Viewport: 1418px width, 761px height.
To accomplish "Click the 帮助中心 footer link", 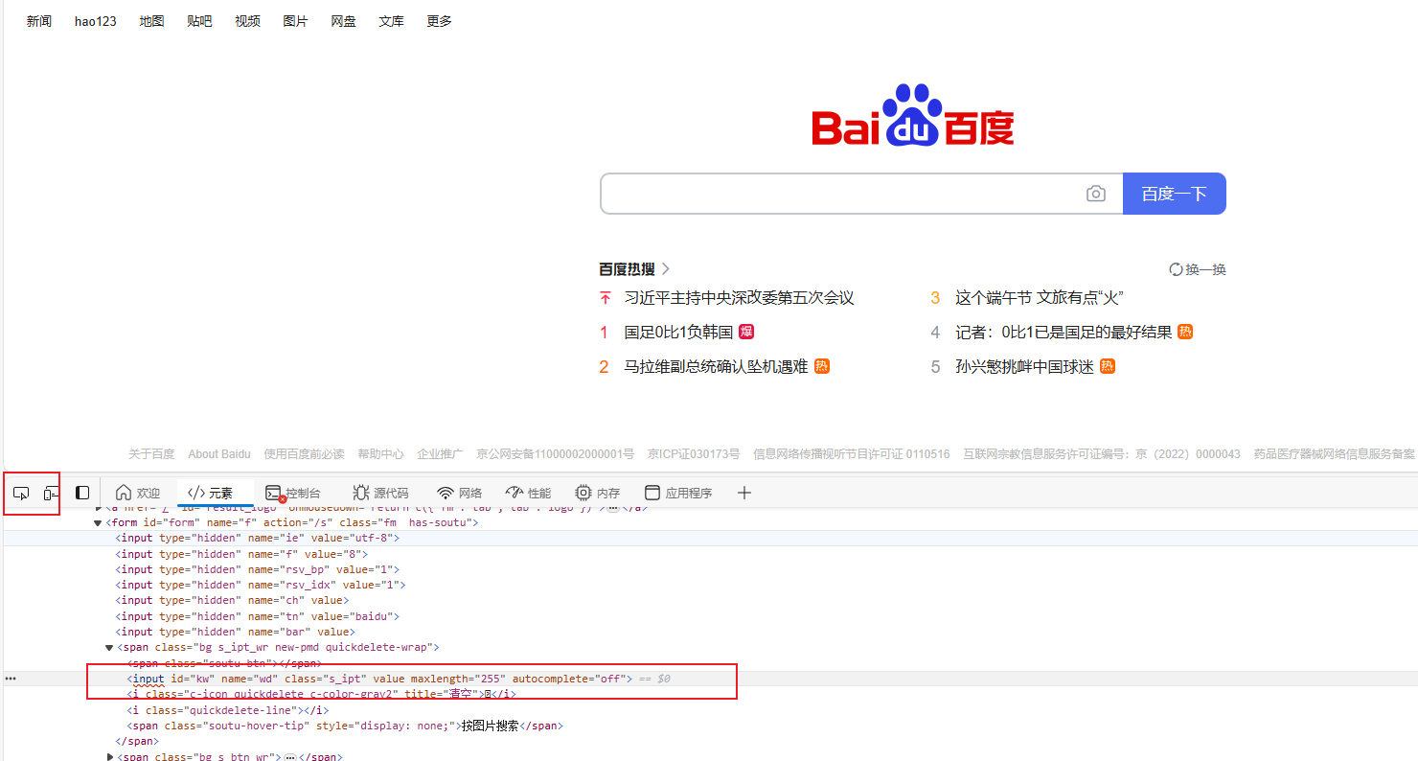I will tap(380, 454).
